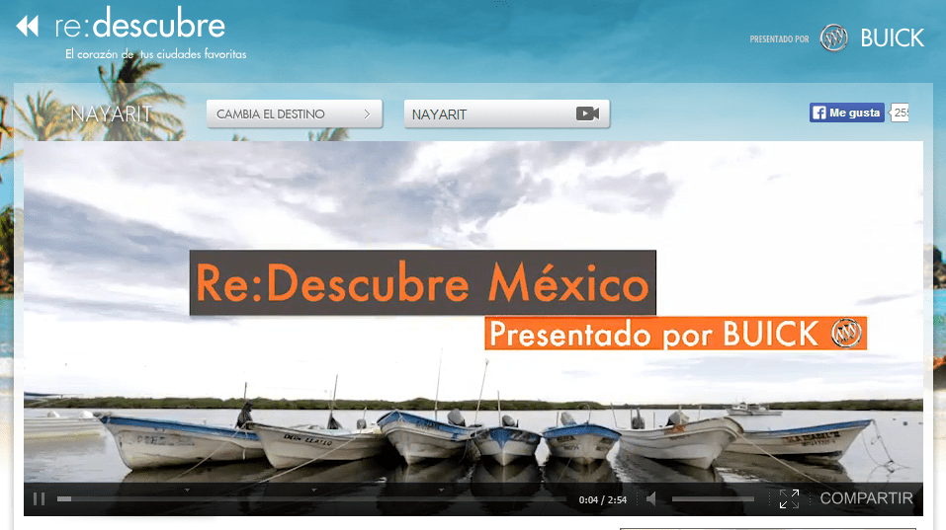Click the Buick logo in the video banner
Image resolution: width=946 pixels, height=530 pixels.
point(847,334)
